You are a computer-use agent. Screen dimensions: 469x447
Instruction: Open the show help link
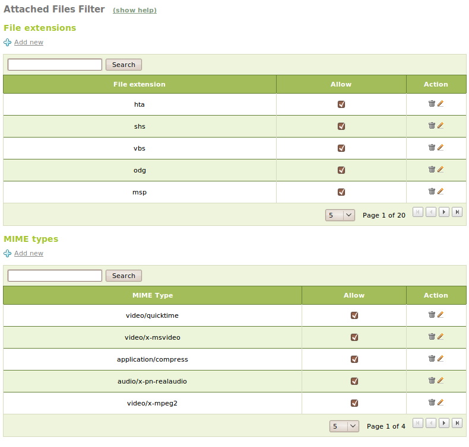[x=135, y=10]
